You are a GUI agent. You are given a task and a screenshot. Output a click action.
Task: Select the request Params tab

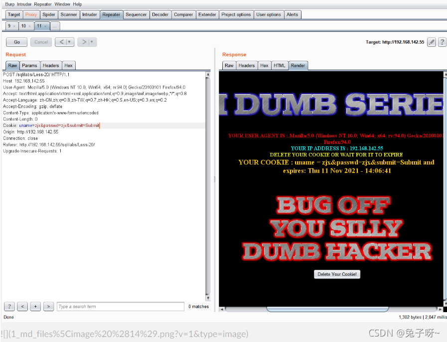(29, 66)
